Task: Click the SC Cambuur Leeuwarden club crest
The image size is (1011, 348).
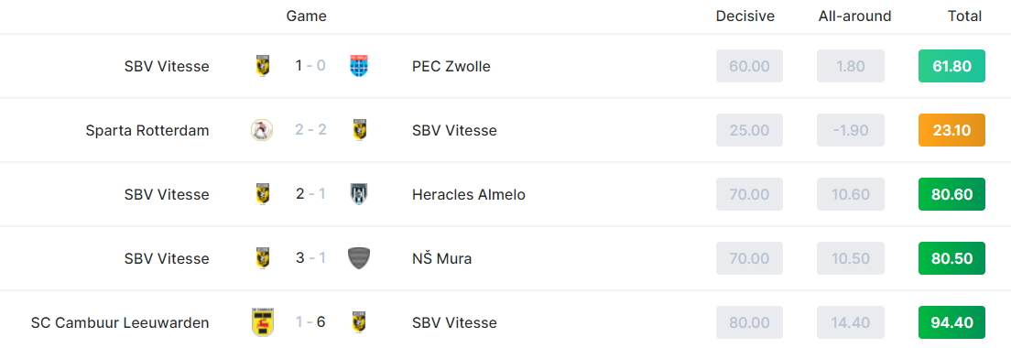Action: pos(262,323)
